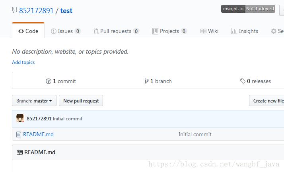View the Insights tab
284x172 pixels.
click(x=245, y=31)
